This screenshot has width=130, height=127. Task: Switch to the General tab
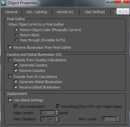[11, 12]
